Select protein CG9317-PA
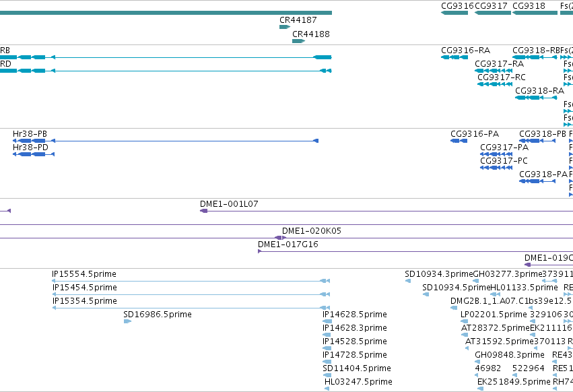 (504, 148)
